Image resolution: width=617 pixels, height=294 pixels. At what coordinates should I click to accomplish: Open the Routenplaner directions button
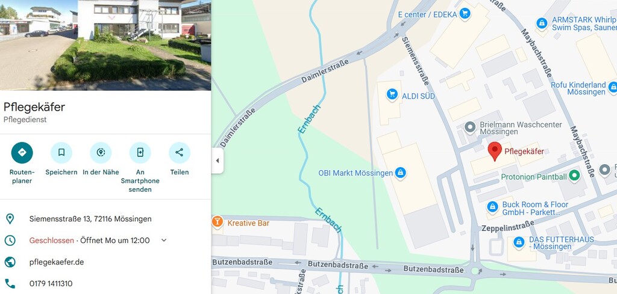22,153
